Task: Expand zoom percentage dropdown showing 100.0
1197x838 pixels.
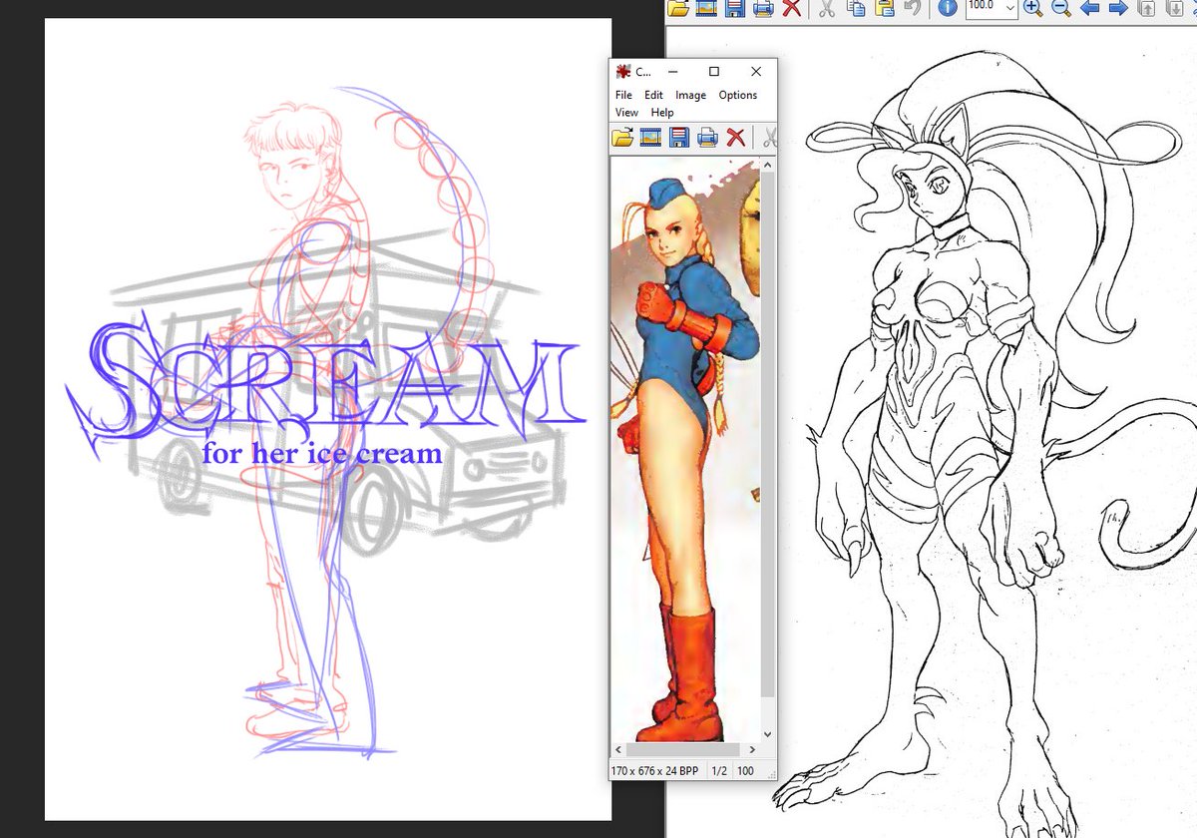Action: coord(1009,7)
